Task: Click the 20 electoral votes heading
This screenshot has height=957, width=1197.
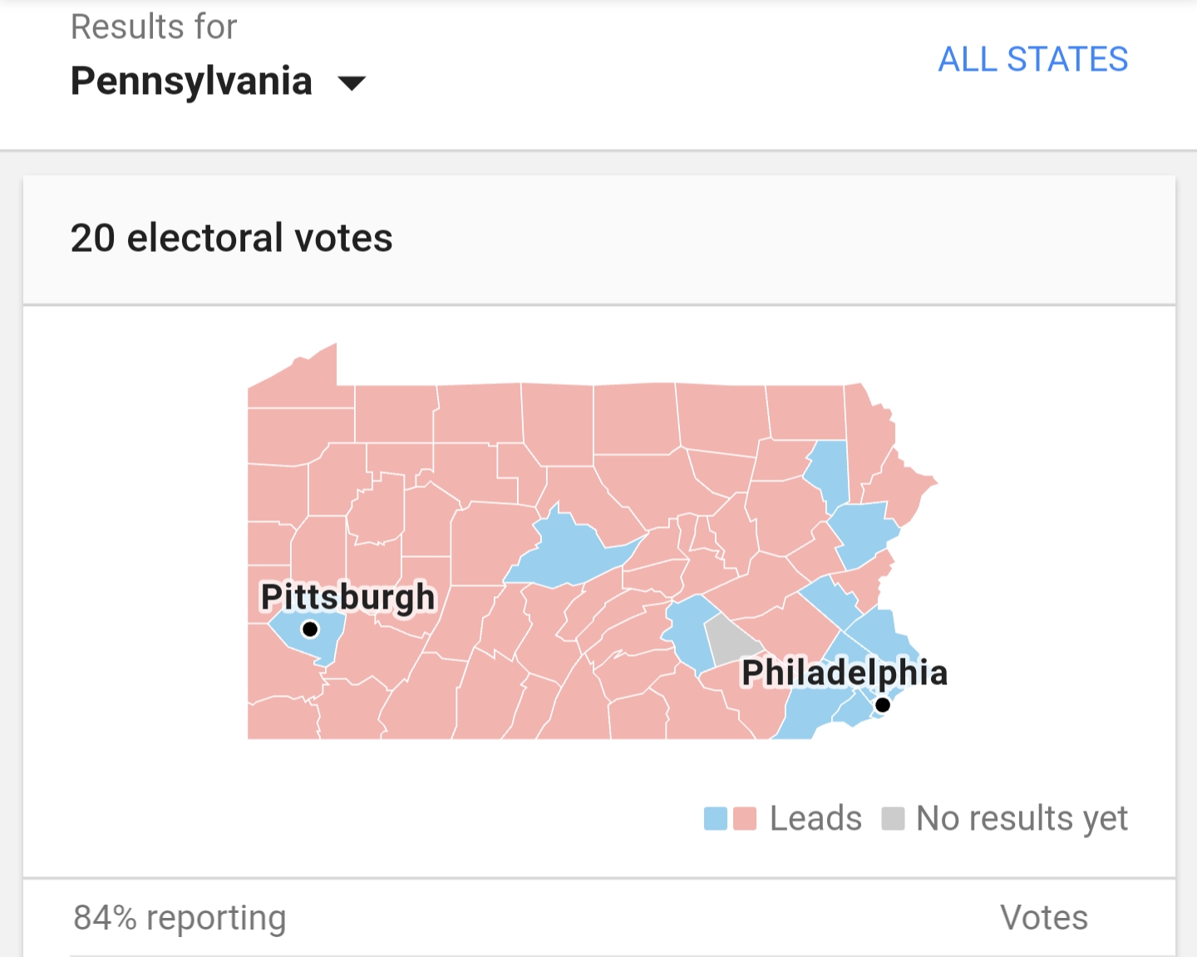Action: point(231,238)
